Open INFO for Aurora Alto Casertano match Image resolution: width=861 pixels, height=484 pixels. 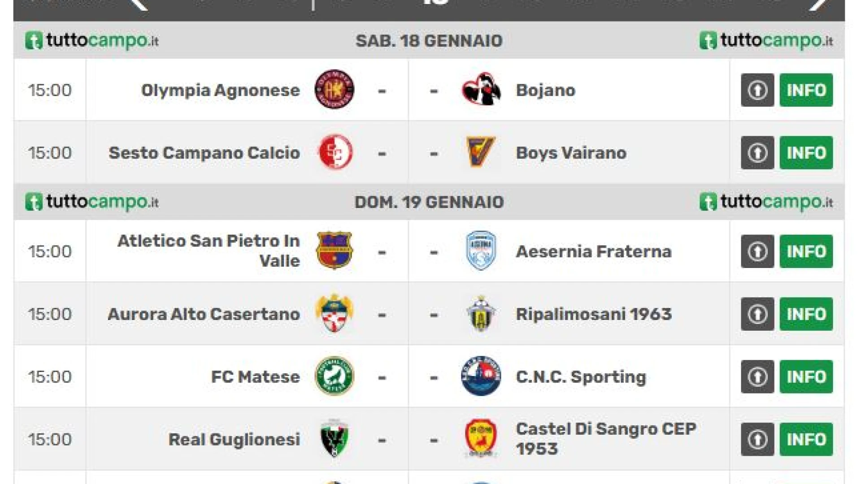click(x=806, y=314)
